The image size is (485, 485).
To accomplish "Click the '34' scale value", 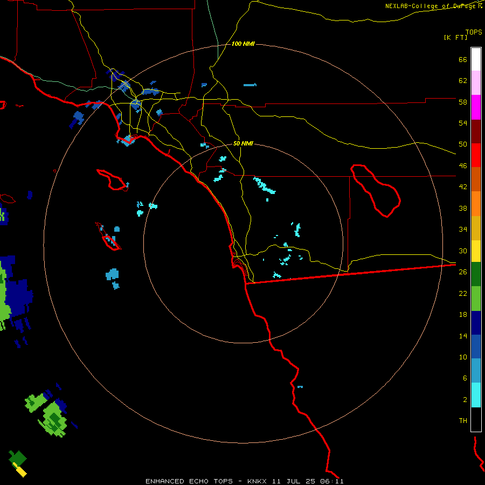I will pyautogui.click(x=463, y=230).
